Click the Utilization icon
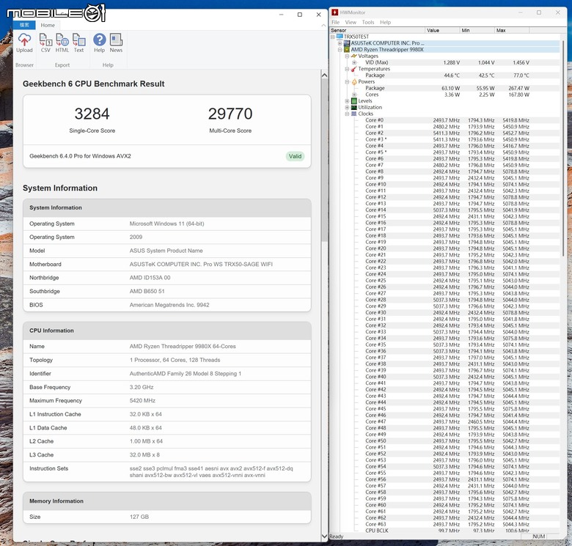 [354, 108]
